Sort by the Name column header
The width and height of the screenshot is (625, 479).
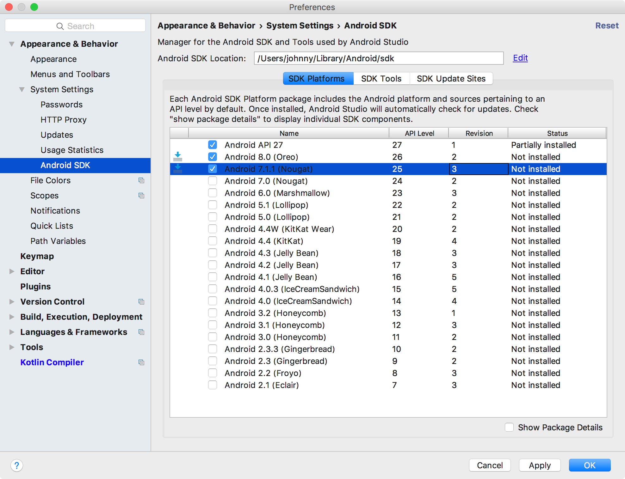[x=289, y=133]
